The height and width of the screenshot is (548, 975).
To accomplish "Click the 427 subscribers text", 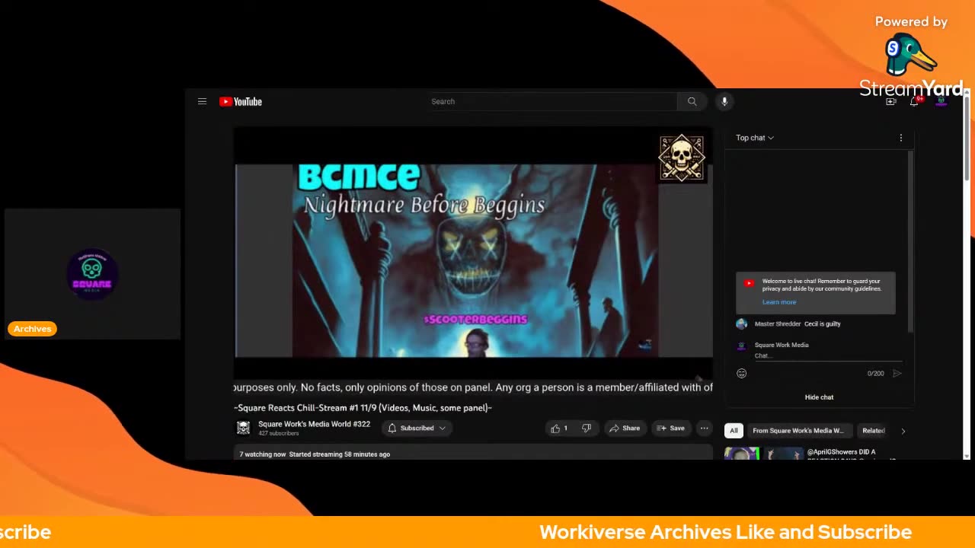I will tap(278, 434).
